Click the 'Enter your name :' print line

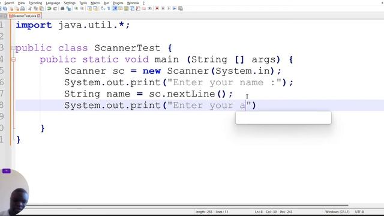point(179,83)
